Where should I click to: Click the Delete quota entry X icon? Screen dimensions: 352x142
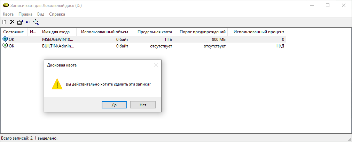click(12, 22)
